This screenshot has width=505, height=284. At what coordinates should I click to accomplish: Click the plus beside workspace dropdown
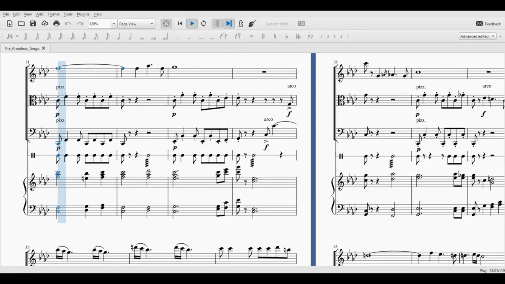[500, 36]
